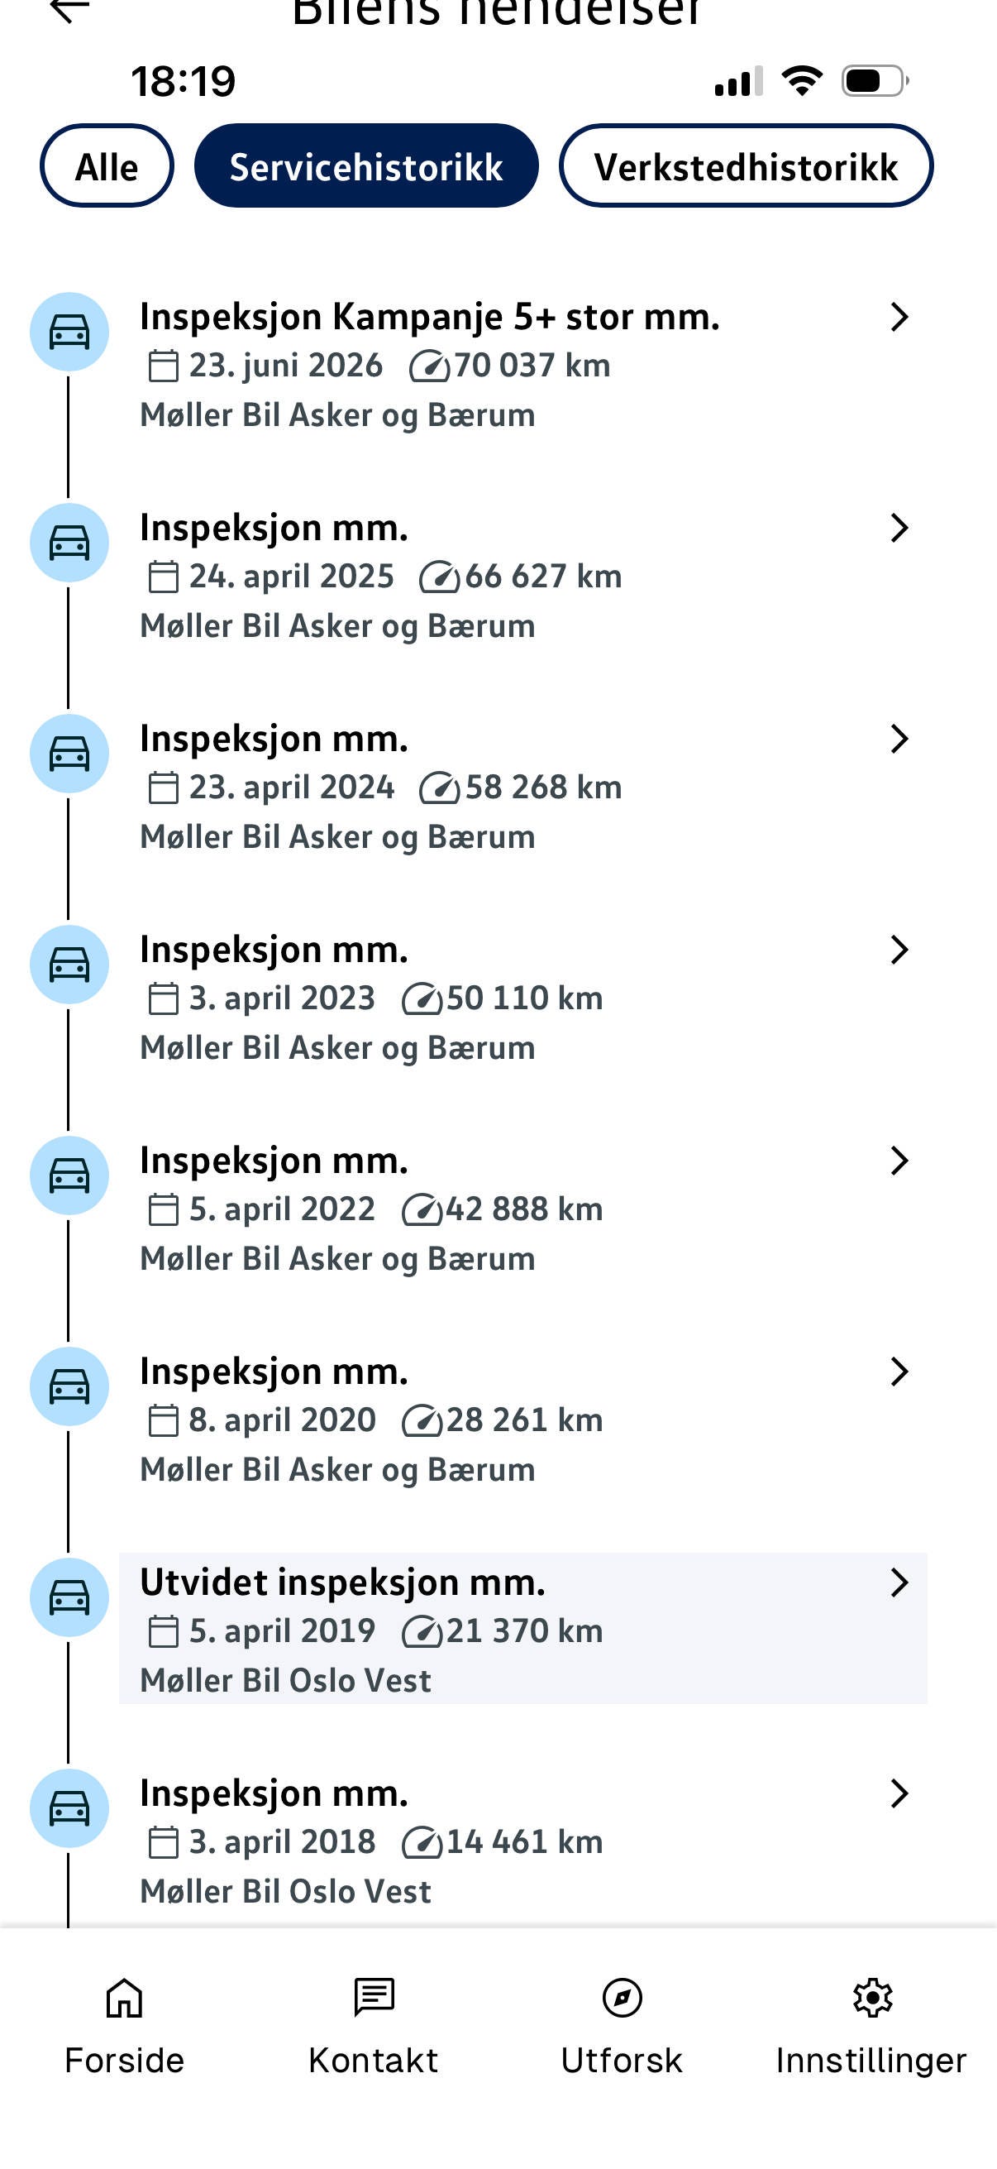Select the Alle filter chip

pos(107,166)
